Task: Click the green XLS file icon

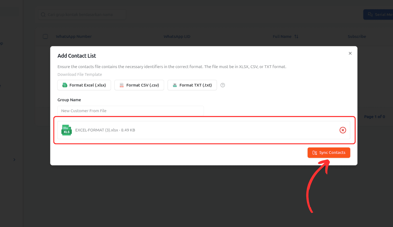Action: tap(67, 130)
